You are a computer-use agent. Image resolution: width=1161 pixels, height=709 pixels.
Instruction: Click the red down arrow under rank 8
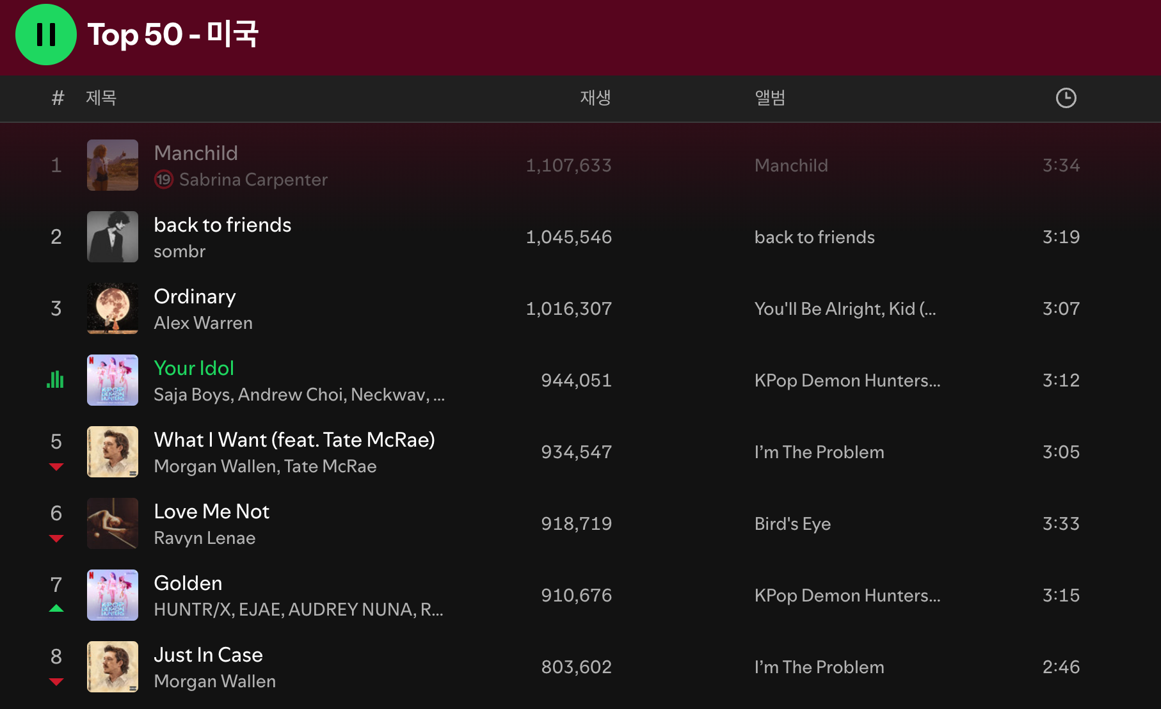click(x=56, y=681)
